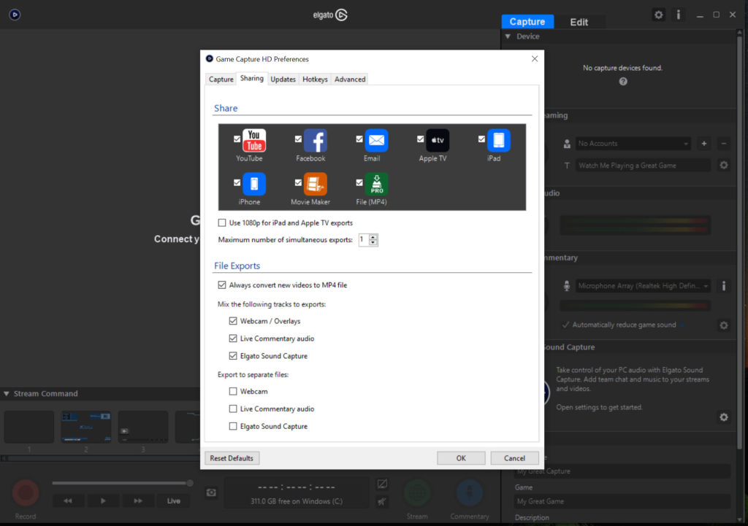Click the Email share icon
The height and width of the screenshot is (526, 748).
pyautogui.click(x=376, y=141)
